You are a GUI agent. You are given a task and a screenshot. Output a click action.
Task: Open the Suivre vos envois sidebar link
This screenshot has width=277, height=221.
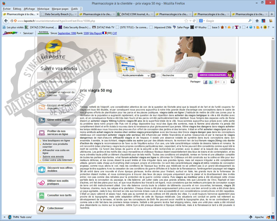[x=53, y=156]
